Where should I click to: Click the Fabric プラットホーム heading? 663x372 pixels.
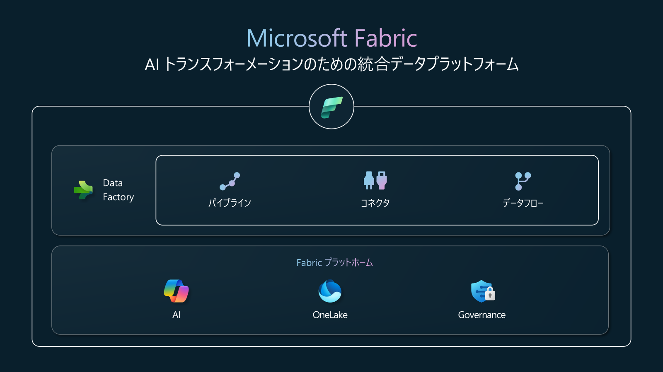pyautogui.click(x=335, y=262)
